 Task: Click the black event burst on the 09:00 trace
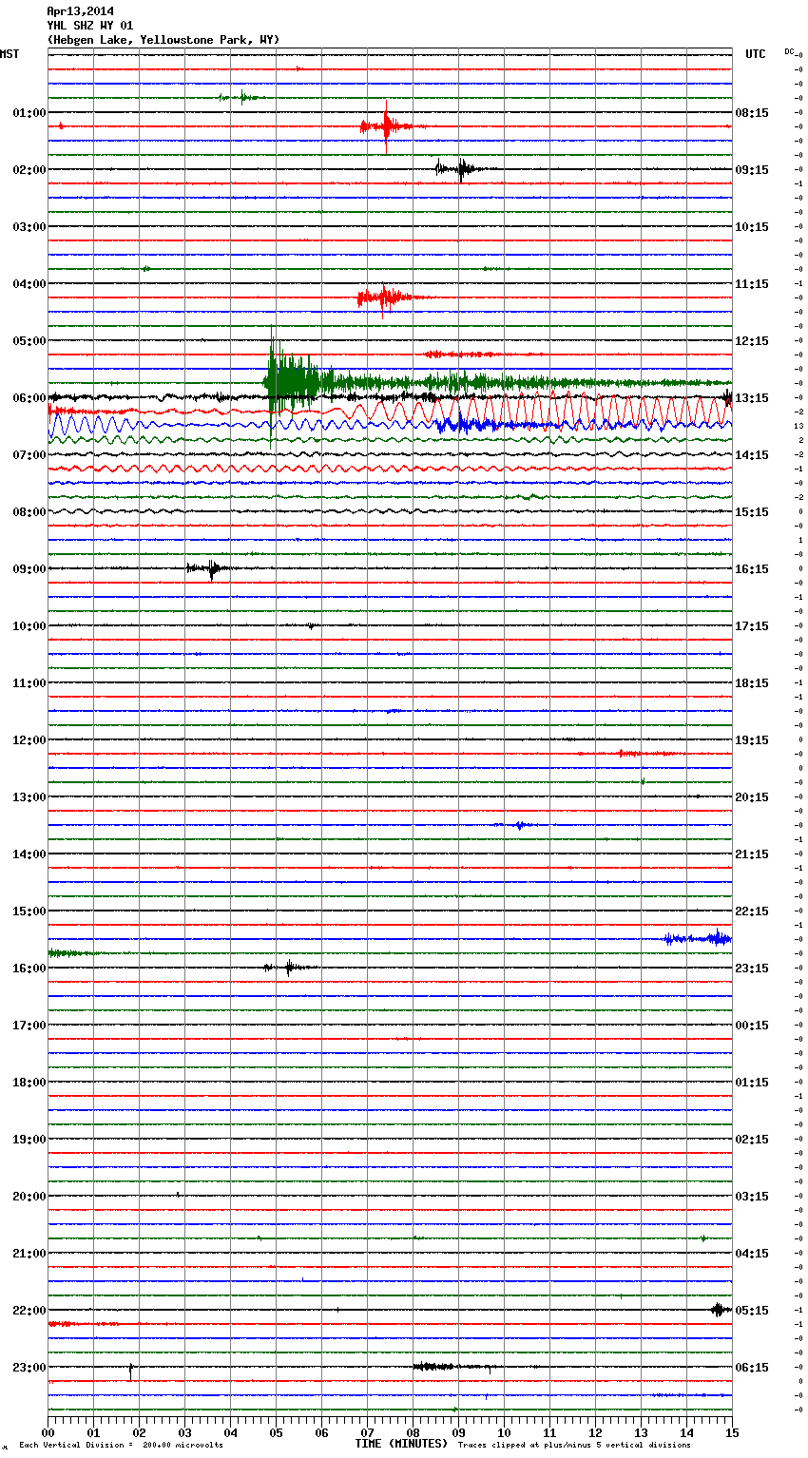pos(211,568)
